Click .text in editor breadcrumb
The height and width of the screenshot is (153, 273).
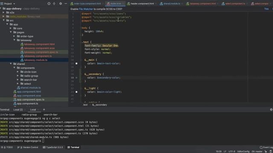click(85, 105)
